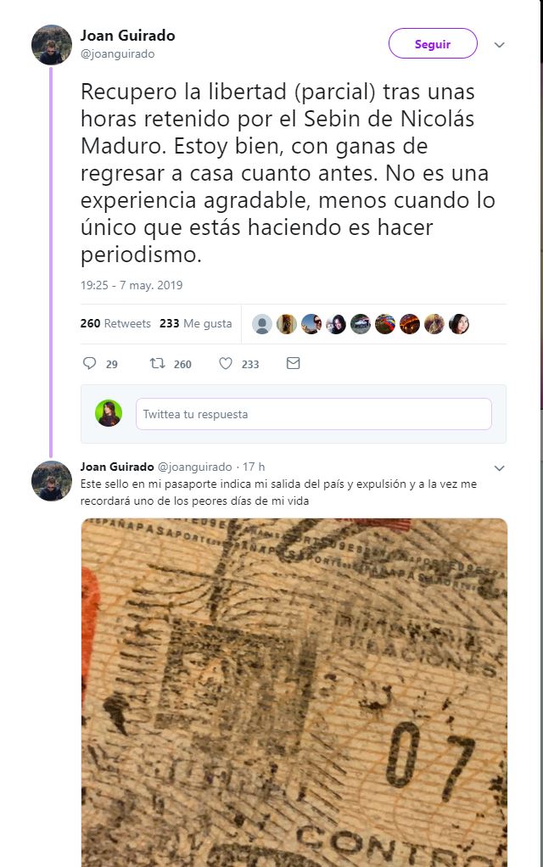Open Joan Guirado's avatar on the reply tweet
Image resolution: width=543 pixels, height=867 pixels.
pos(52,481)
